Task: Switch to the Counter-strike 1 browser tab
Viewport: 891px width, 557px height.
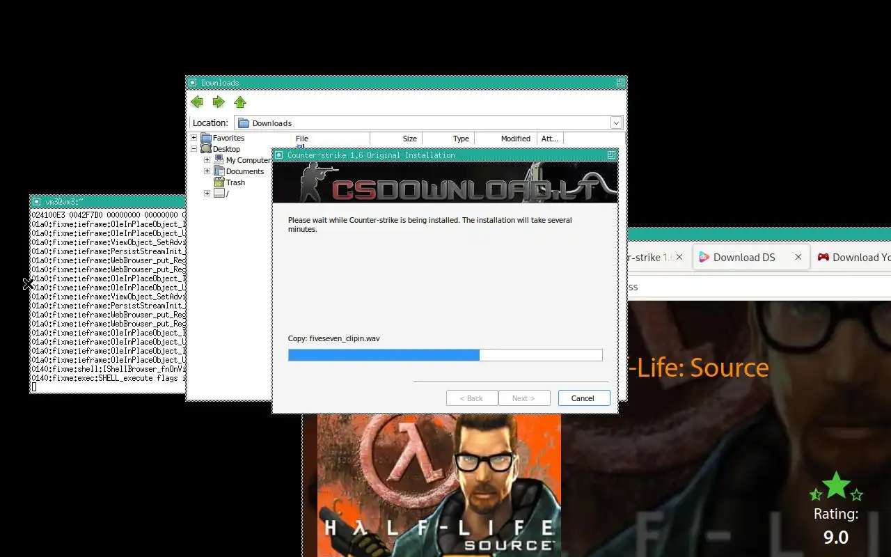Action: pyautogui.click(x=649, y=257)
